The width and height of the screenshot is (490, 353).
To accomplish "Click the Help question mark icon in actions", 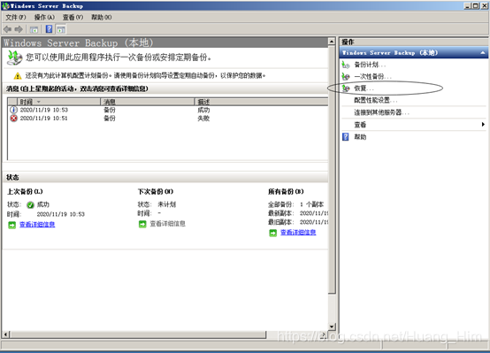I will coord(345,136).
